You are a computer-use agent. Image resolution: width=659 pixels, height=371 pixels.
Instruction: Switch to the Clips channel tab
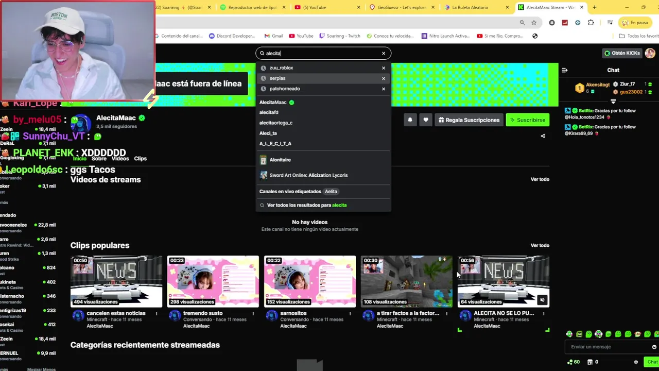[x=140, y=159]
